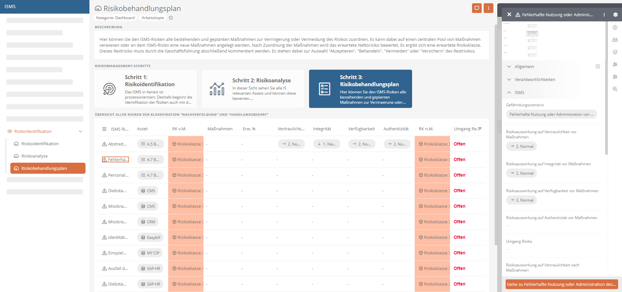Click the warning icon of Personal... row
The image size is (622, 292).
coord(104,175)
